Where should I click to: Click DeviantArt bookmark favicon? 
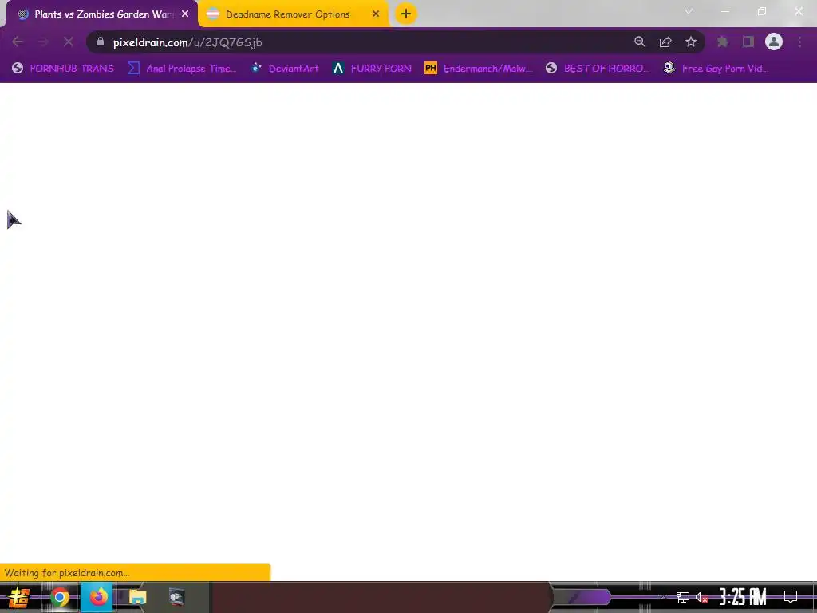[256, 68]
